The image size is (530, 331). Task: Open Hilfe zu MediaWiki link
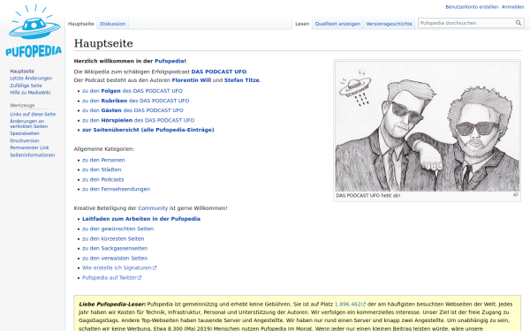point(30,92)
